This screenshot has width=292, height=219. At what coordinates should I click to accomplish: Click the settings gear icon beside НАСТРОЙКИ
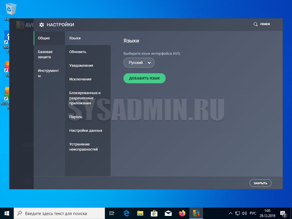42,25
